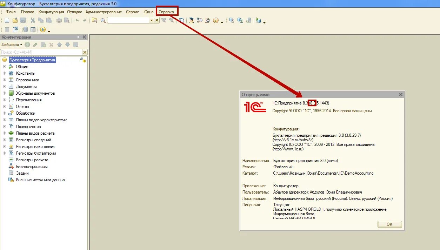This screenshot has width=440, height=250.
Task: Click the About program info icon
Action: tap(216, 20)
